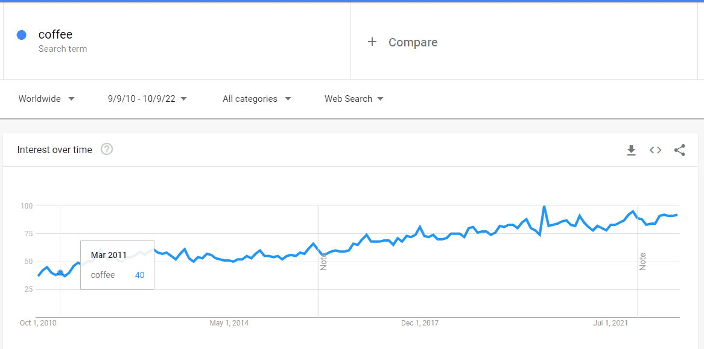The width and height of the screenshot is (704, 349).
Task: Click the Mar 2011 tooltip box
Action: [117, 265]
